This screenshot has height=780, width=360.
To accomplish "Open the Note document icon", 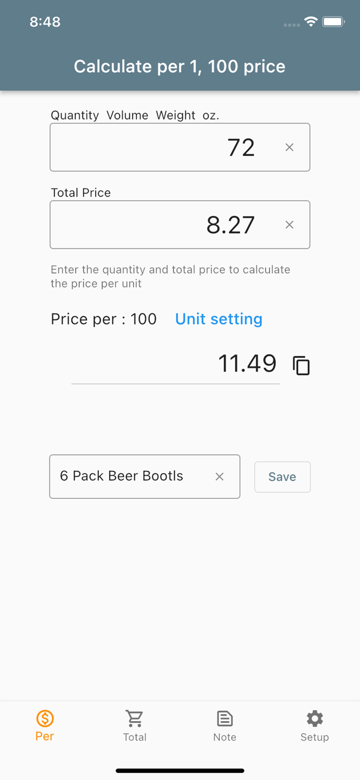I will pyautogui.click(x=224, y=718).
